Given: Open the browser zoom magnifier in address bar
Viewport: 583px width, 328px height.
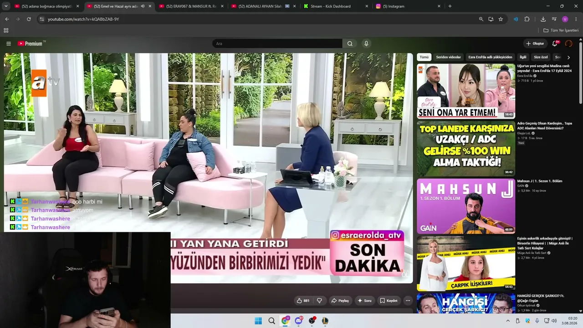Looking at the screenshot, I should click(481, 19).
